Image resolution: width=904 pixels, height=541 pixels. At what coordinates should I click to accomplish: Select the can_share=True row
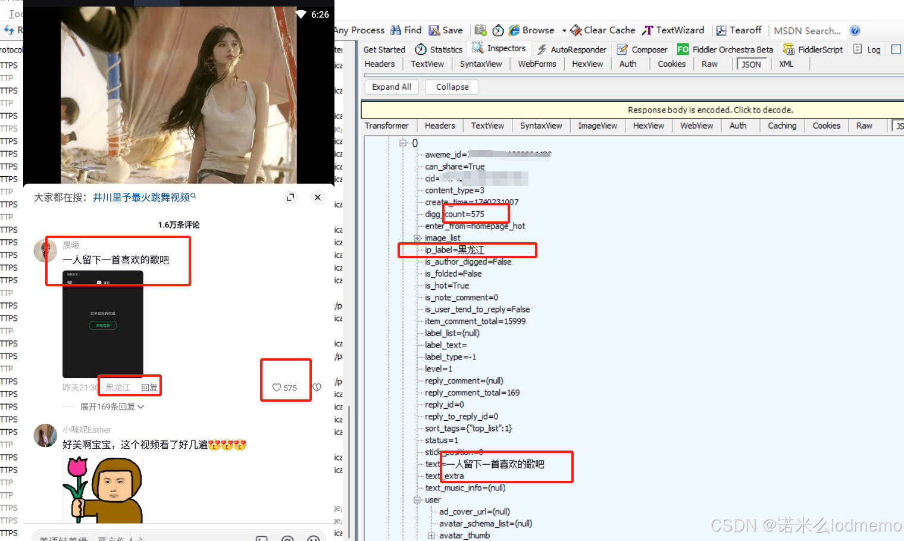[x=455, y=167]
